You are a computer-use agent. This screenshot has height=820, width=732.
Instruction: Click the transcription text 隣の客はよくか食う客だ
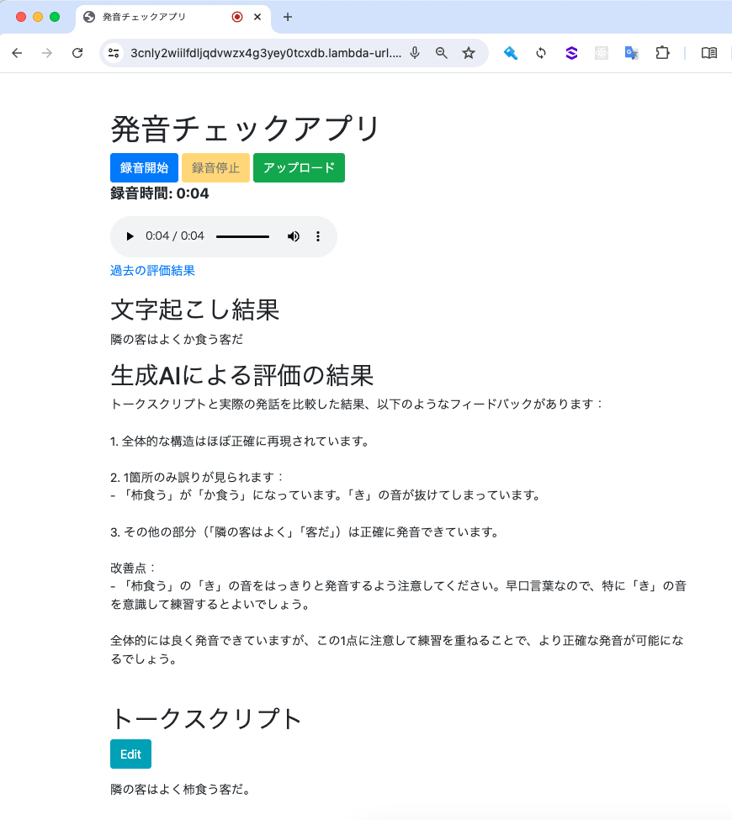click(x=177, y=340)
